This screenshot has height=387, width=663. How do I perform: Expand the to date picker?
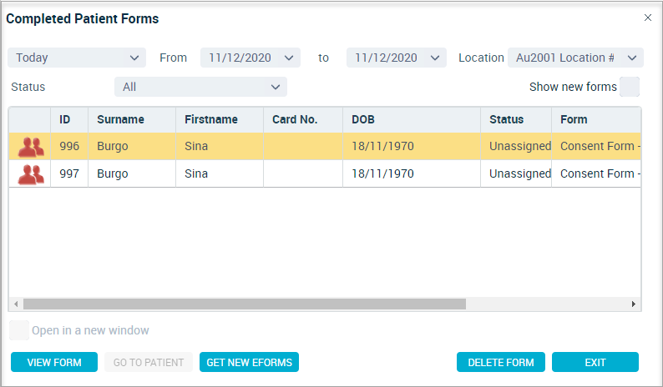click(x=396, y=58)
